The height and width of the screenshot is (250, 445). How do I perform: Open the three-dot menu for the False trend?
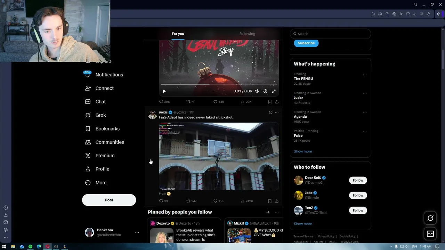point(365,132)
